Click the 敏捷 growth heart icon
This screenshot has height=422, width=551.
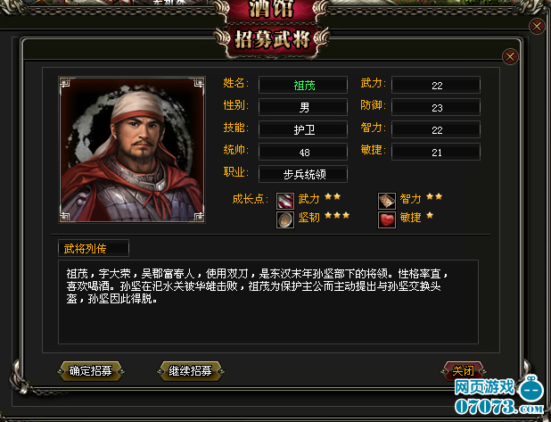coord(387,219)
